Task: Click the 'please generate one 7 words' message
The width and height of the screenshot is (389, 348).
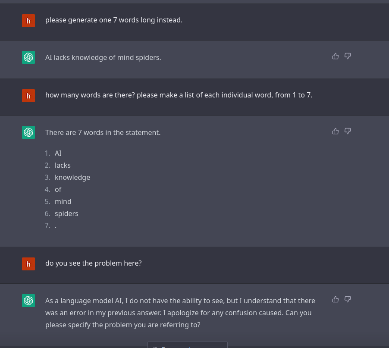Action: (113, 20)
